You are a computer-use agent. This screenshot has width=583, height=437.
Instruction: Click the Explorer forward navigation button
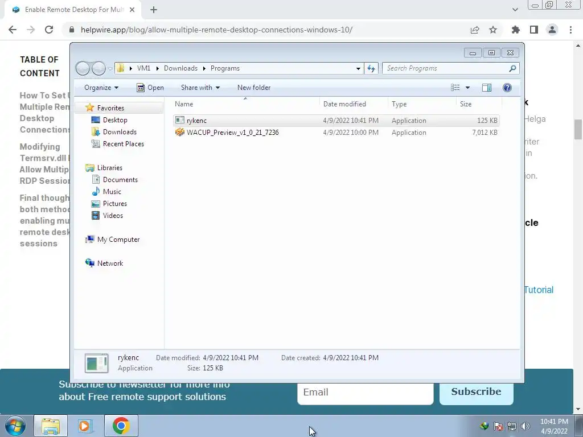tap(98, 68)
